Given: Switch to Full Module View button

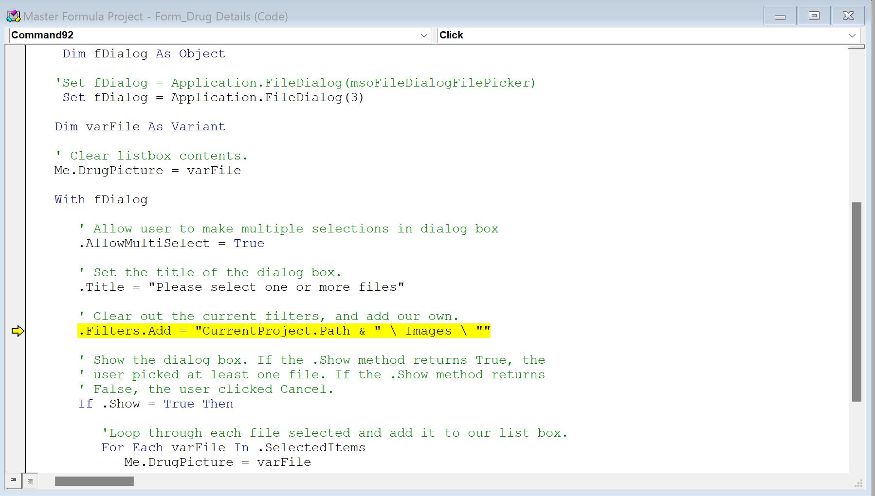Looking at the screenshot, I should [30, 480].
